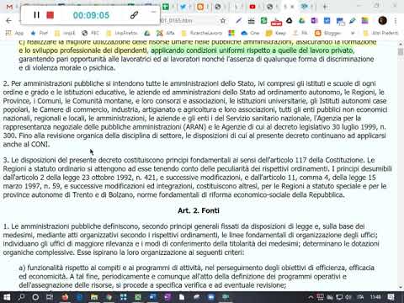This screenshot has height=303, width=404.
Task: Click the link icon in recorder widget
Action: 134,15
